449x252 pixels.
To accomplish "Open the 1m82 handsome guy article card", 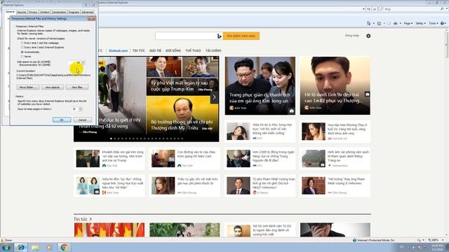I will point(335,85).
